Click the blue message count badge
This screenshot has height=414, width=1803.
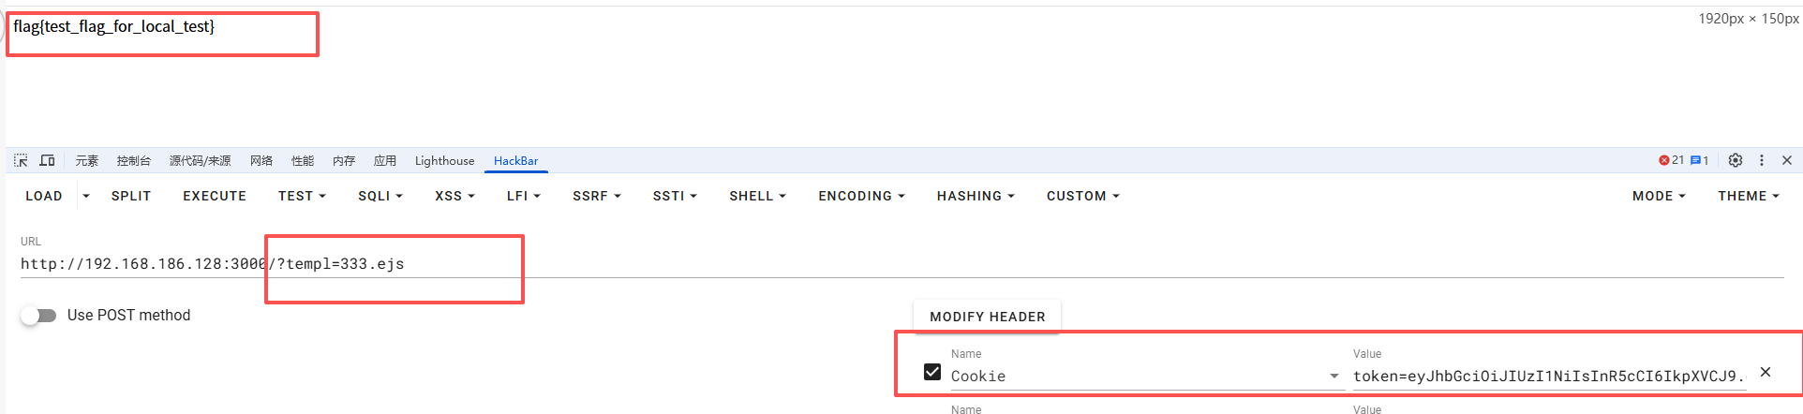1699,160
